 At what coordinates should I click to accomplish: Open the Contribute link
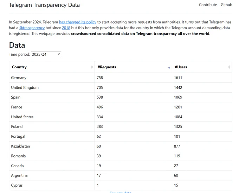(x=208, y=5)
